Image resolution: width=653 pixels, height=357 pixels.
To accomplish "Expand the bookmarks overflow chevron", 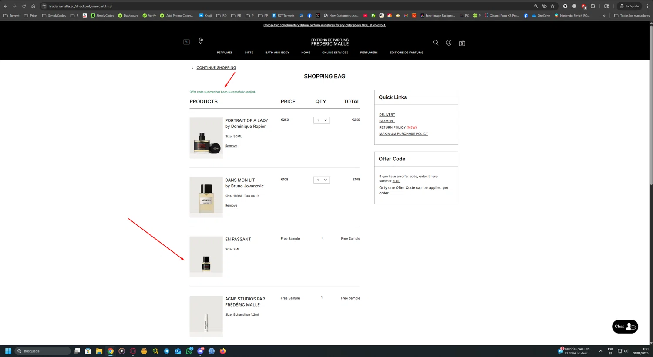I will (x=604, y=16).
